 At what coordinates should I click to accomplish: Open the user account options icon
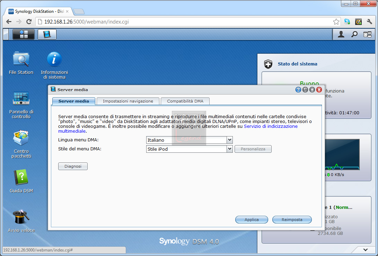(341, 35)
